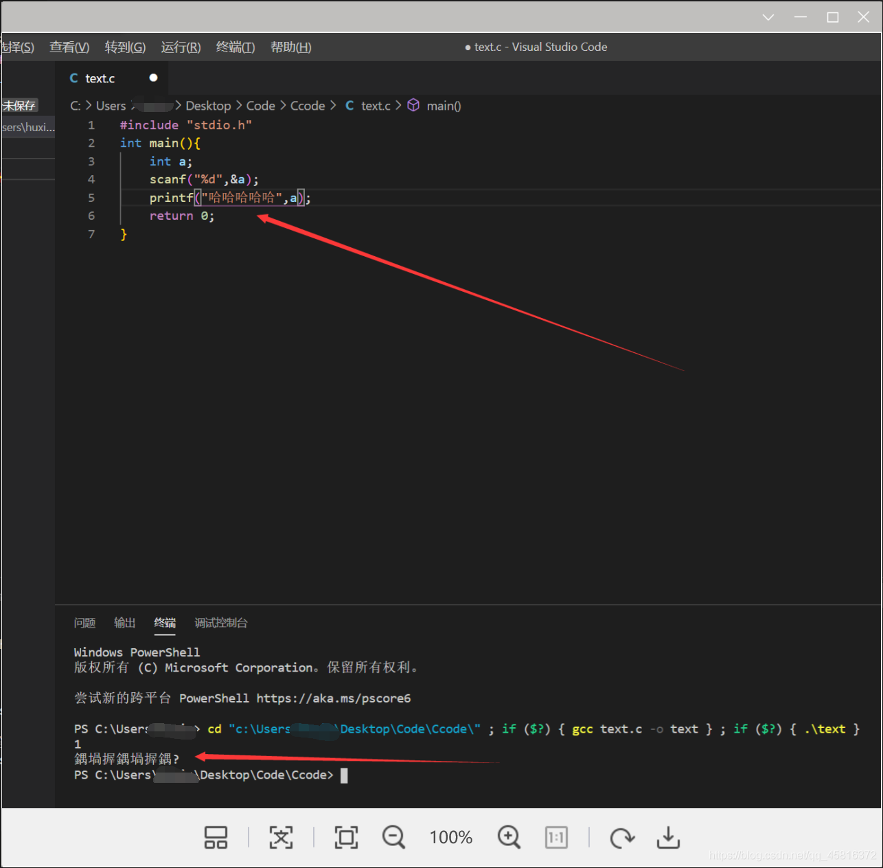
Task: Click text.c in the breadcrumb path
Action: tap(376, 106)
